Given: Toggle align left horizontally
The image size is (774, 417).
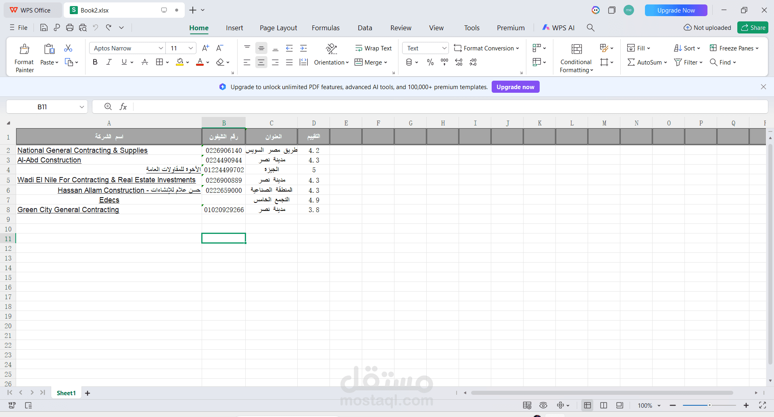Looking at the screenshot, I should [247, 63].
